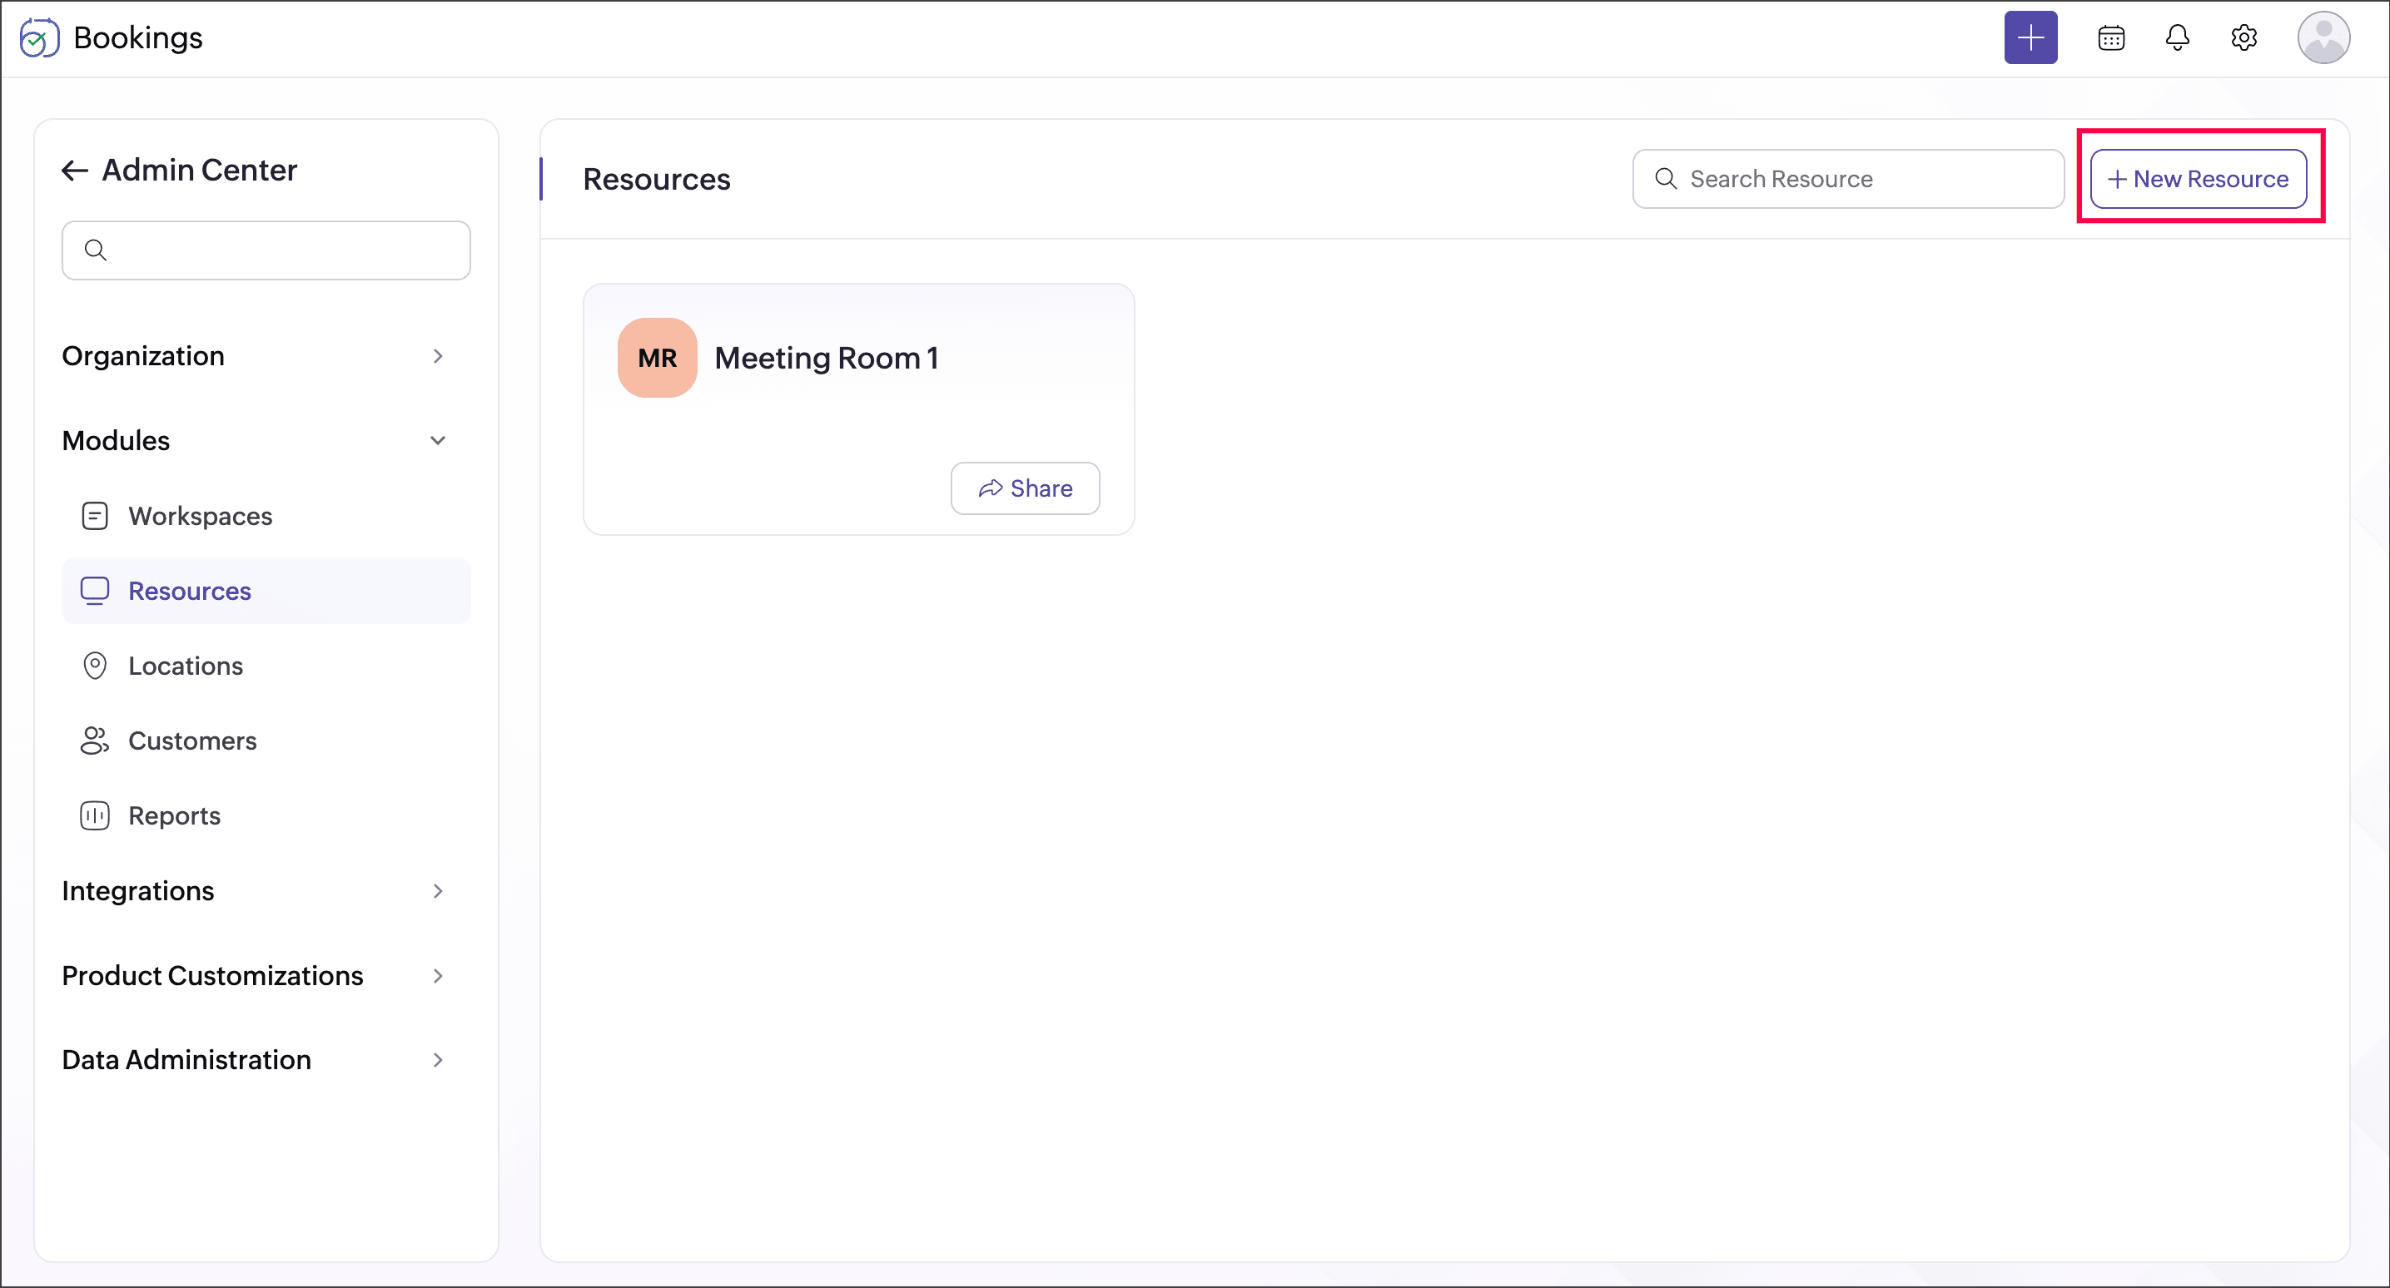Go back using Admin Center arrow

point(74,171)
